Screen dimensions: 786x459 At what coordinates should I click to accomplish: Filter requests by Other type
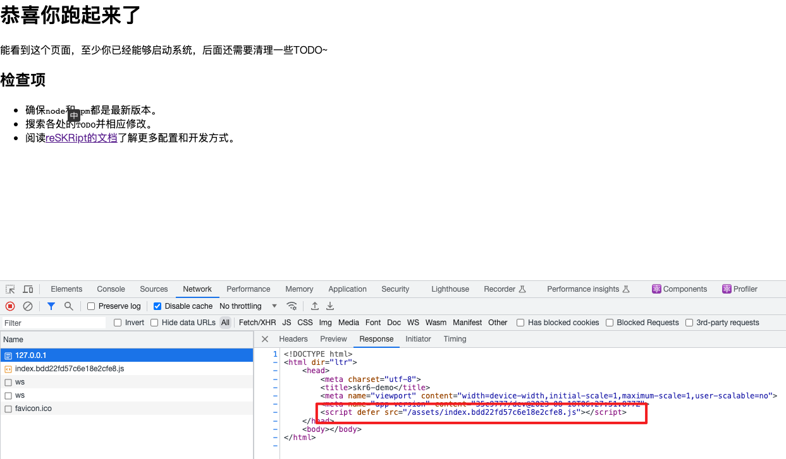click(498, 323)
